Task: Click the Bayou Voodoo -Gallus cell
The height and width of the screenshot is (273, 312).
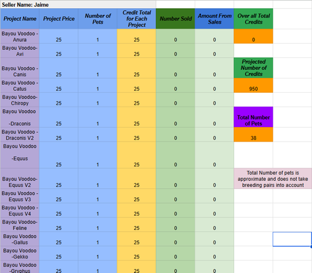Action: point(20,239)
